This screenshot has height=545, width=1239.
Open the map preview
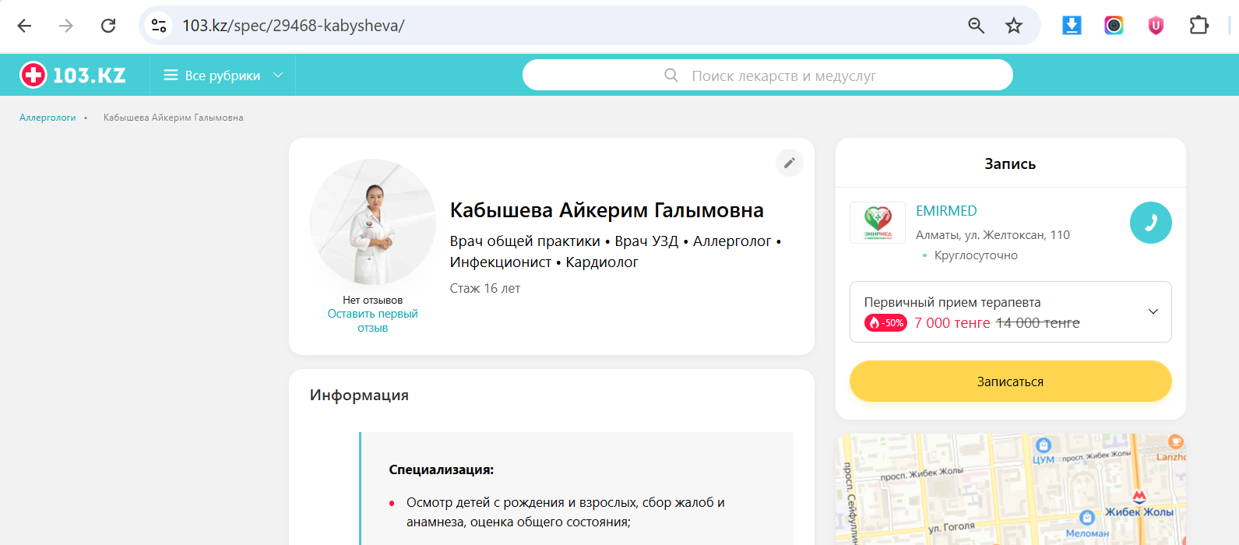coord(1011,489)
